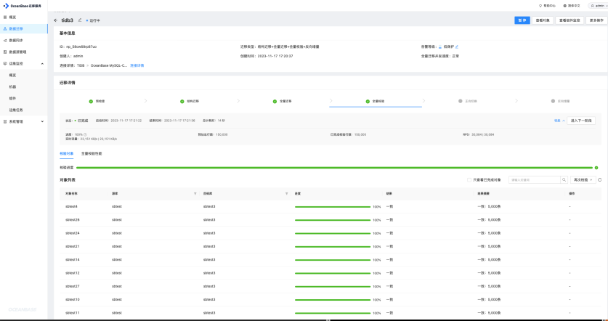Image resolution: width=608 pixels, height=321 pixels.
Task: Click object name sbtest12
Action: [x=73, y=273]
